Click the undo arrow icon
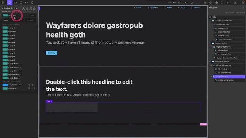The width and height of the screenshot is (246, 138). [x=191, y=3]
